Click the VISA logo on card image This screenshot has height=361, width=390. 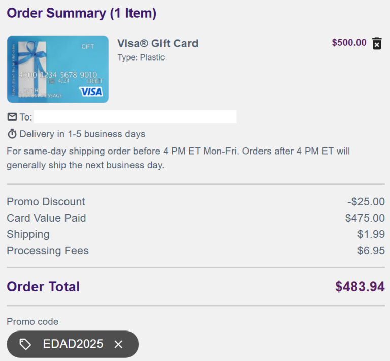[x=91, y=92]
